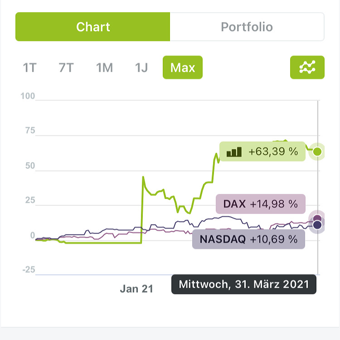This screenshot has height=340, width=340.
Task: Select the 1T time range
Action: pos(30,68)
